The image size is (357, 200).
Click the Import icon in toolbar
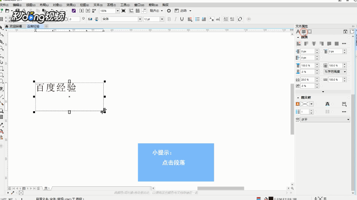tap(81, 11)
